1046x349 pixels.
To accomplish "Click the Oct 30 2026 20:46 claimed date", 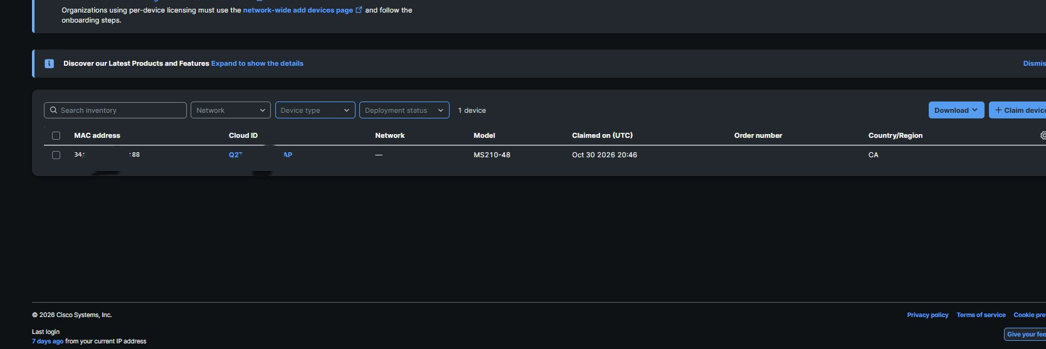I will tap(605, 155).
